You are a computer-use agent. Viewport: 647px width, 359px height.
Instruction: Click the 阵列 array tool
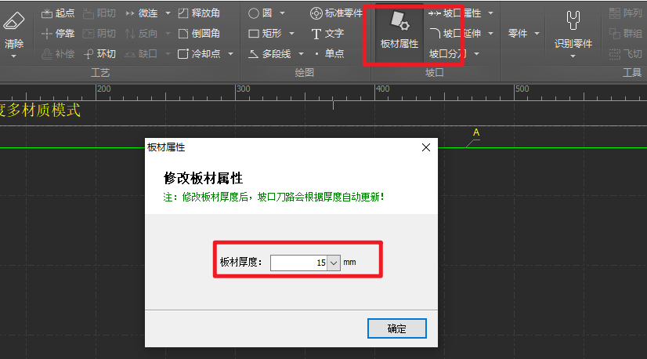[626, 13]
